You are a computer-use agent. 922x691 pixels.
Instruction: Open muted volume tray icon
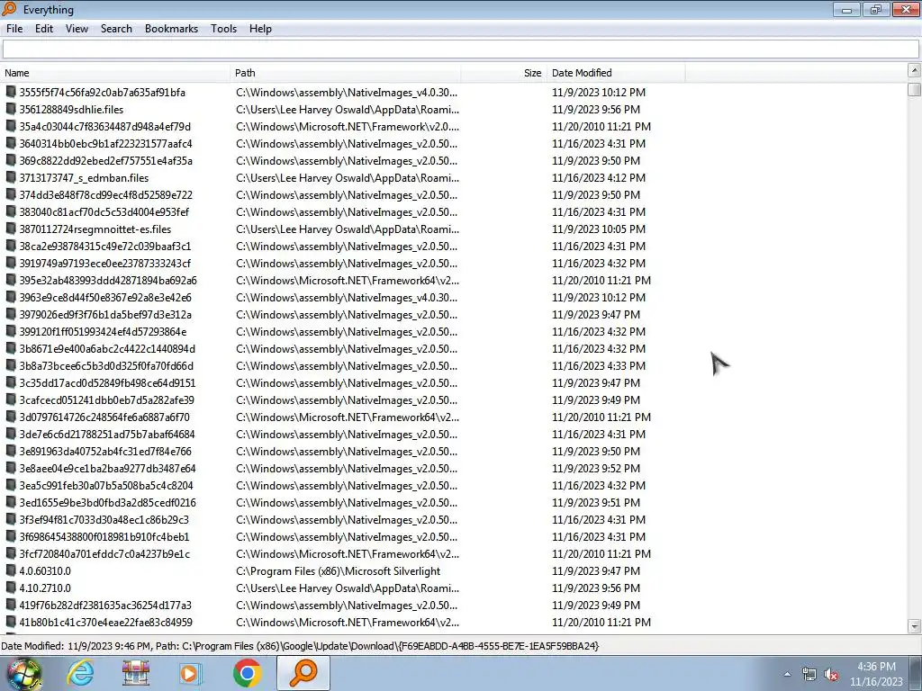click(831, 674)
